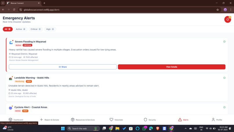Share the Wayanad flooding alert
Screen dimensions: 234x132
click(63, 67)
